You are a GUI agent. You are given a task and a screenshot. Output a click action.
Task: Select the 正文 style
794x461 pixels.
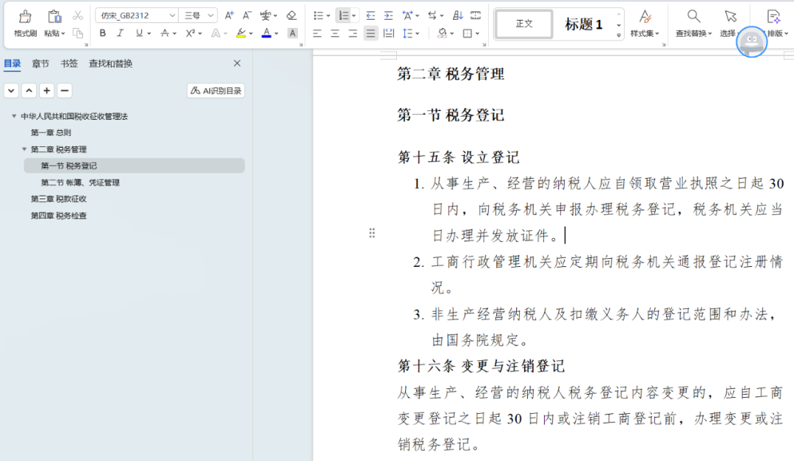(523, 24)
